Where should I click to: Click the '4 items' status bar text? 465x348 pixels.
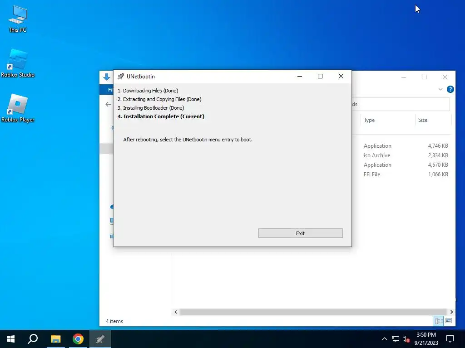tap(114, 321)
